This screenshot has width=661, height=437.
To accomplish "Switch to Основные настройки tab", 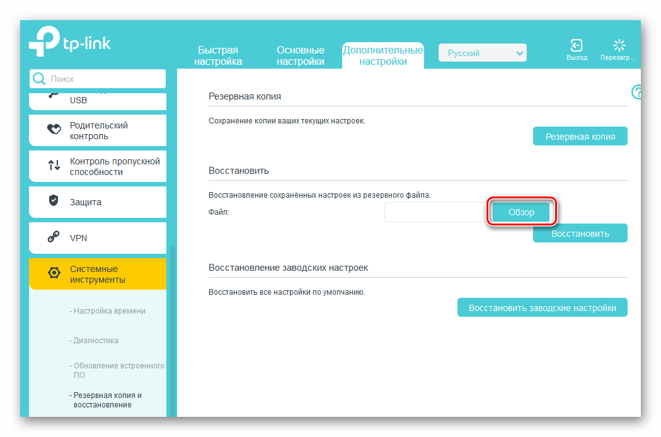I will [x=301, y=55].
